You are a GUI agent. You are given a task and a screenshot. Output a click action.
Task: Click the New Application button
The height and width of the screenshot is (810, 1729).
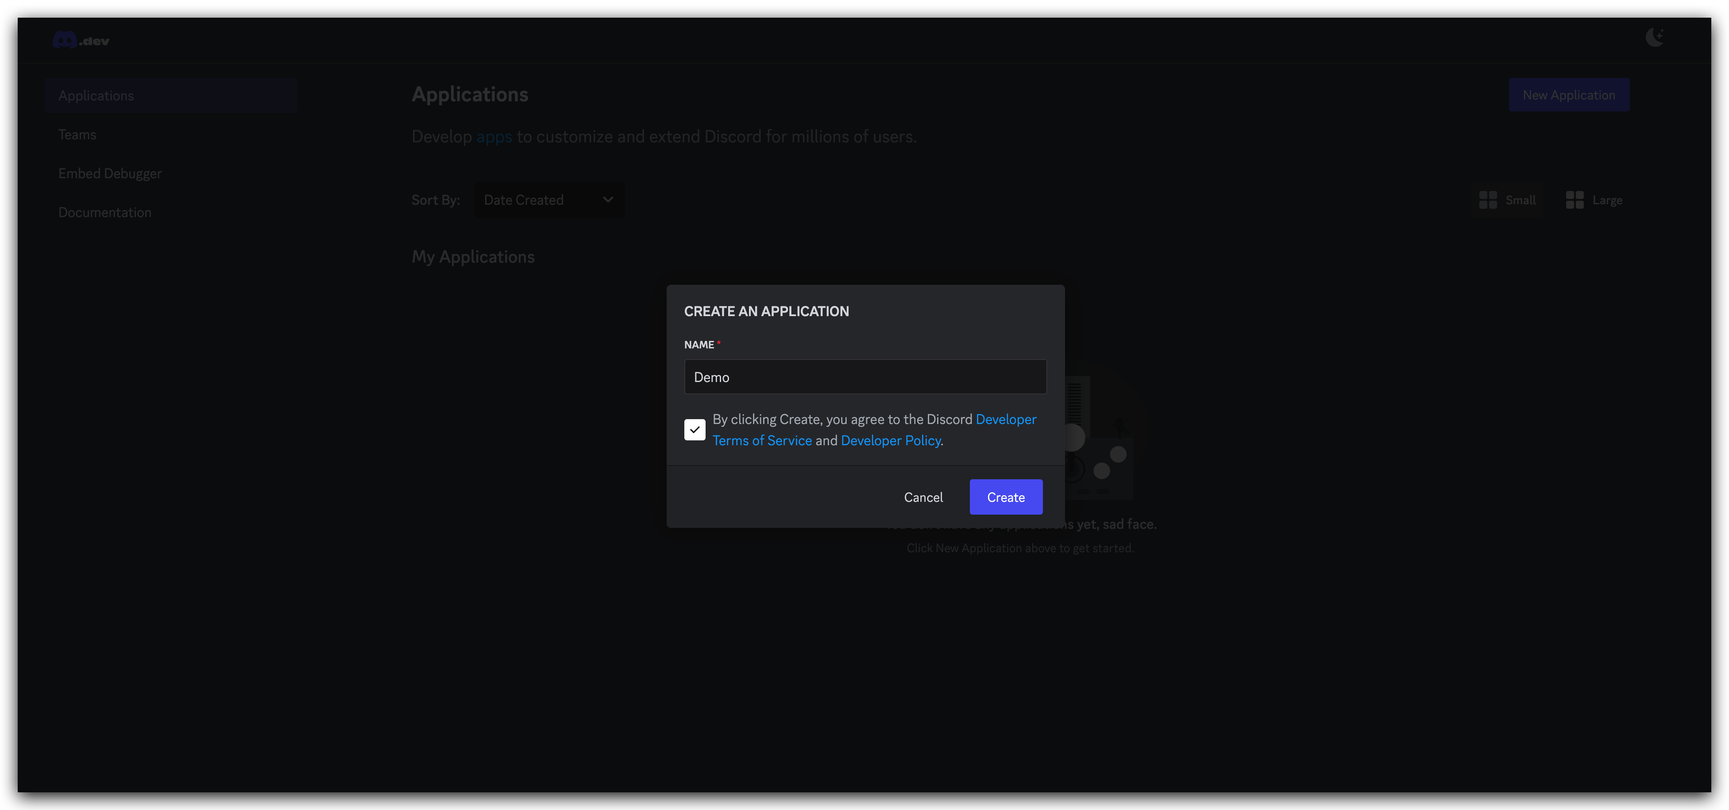pyautogui.click(x=1569, y=95)
